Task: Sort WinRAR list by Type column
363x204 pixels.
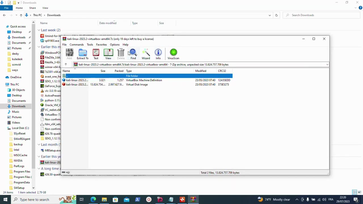Action: click(159, 71)
